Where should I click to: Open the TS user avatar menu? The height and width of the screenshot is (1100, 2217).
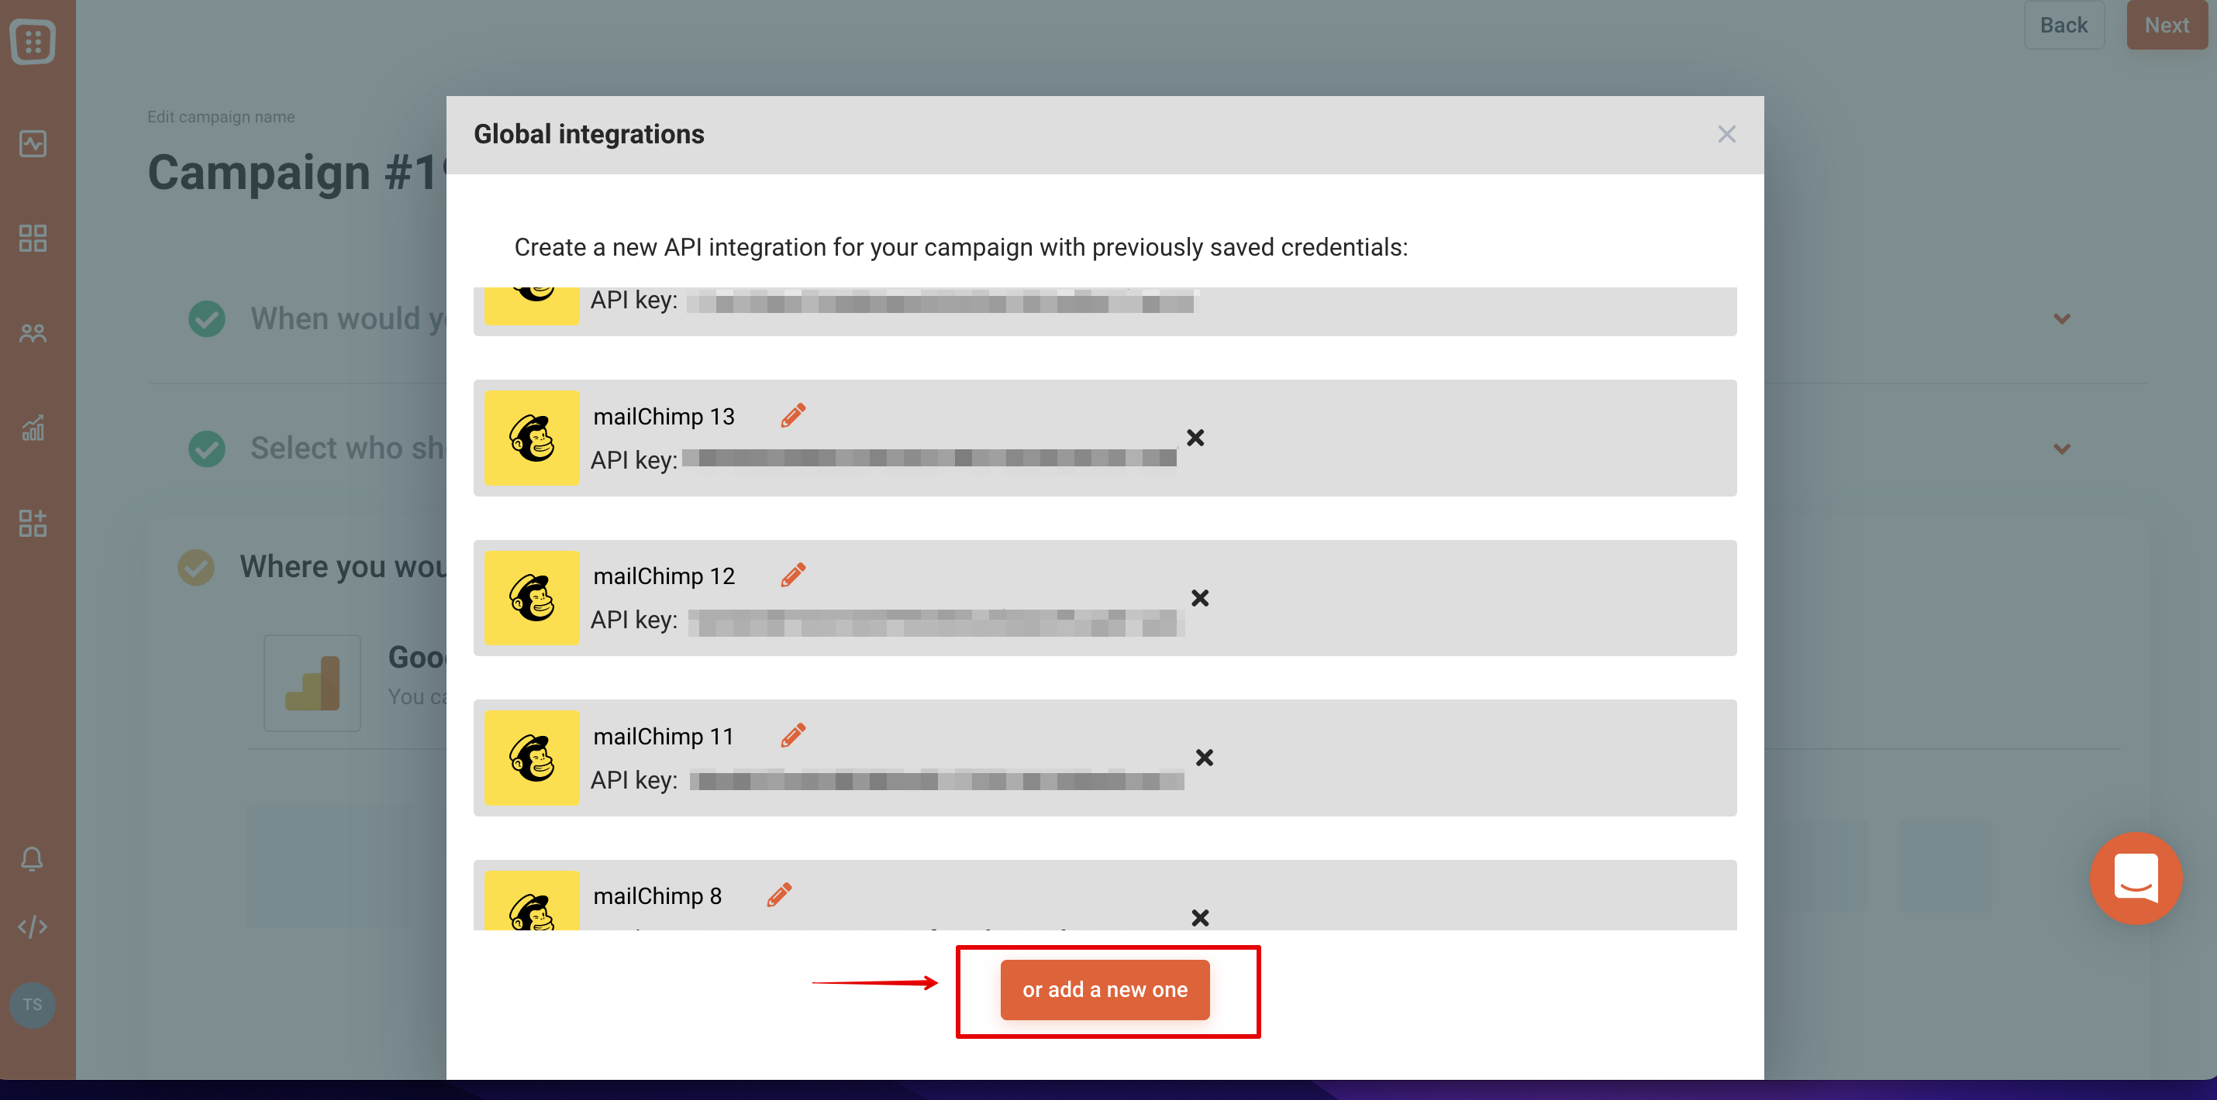[x=33, y=1005]
